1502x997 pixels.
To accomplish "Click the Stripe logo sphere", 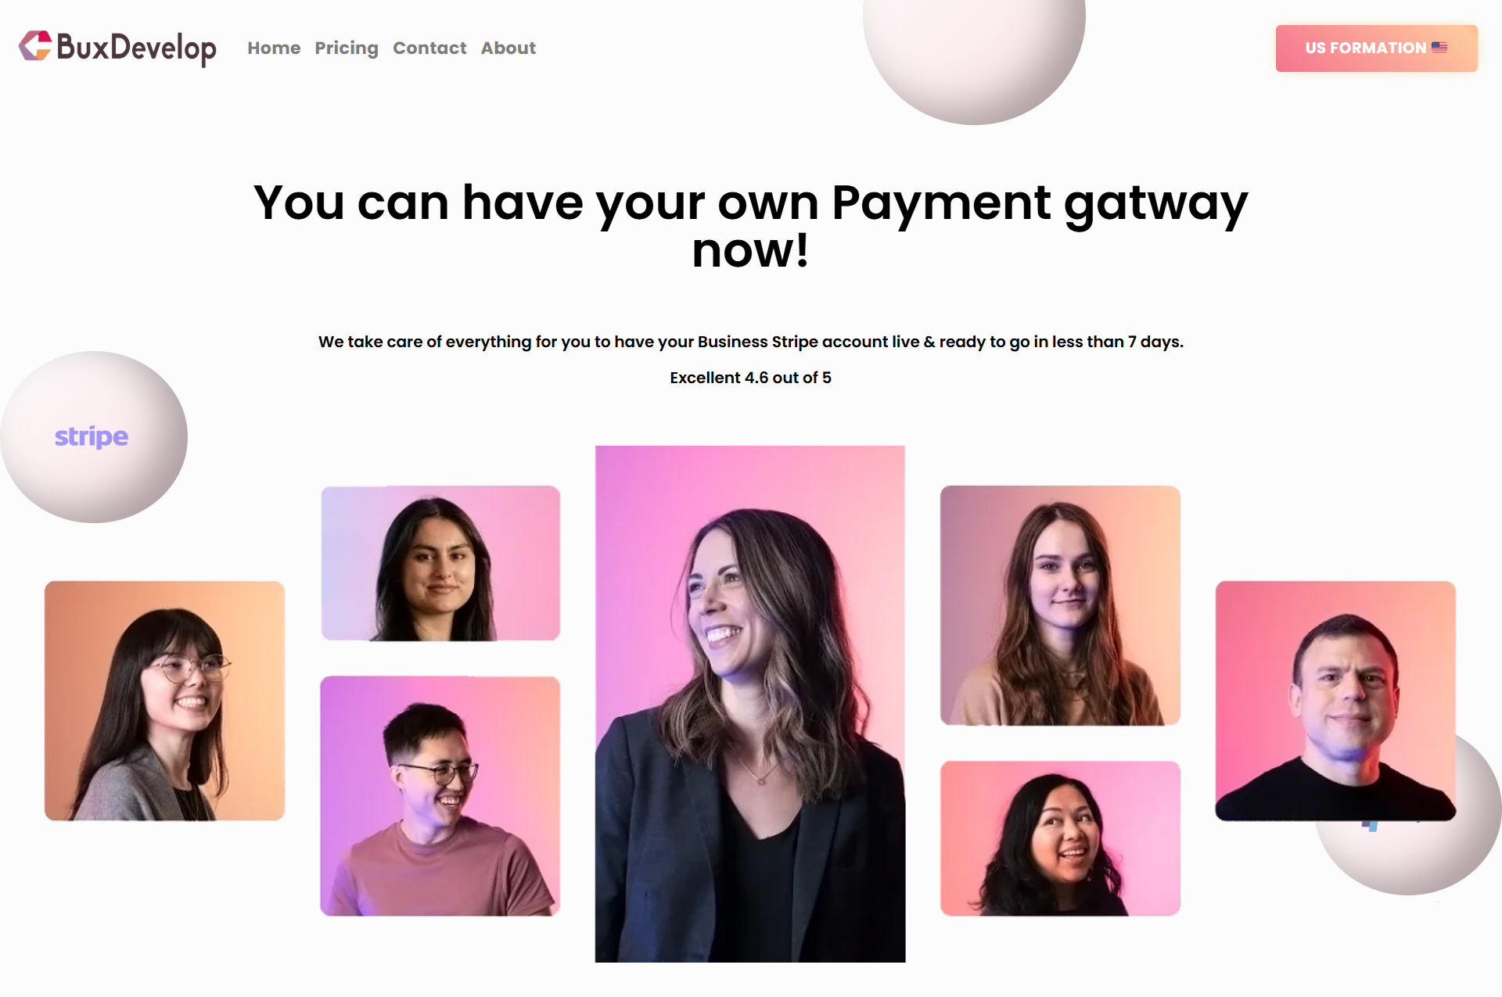I will pyautogui.click(x=94, y=436).
